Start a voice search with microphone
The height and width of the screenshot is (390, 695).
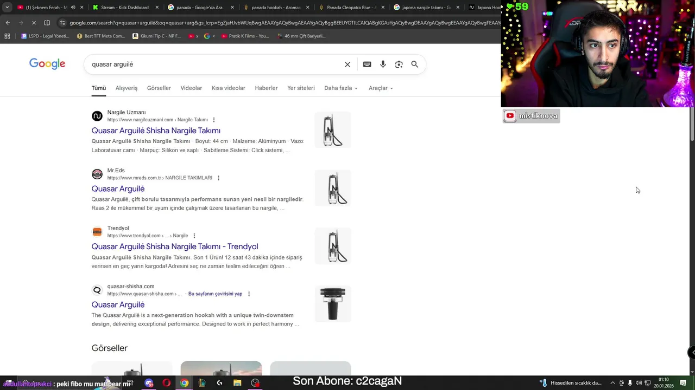[x=383, y=64]
